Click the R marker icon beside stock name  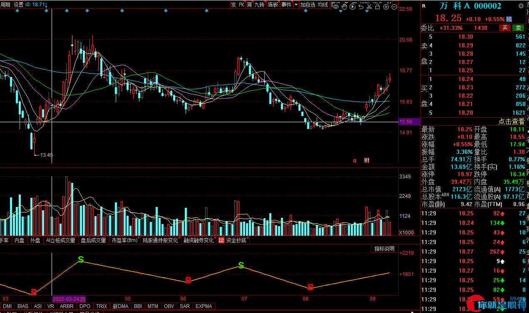point(424,6)
